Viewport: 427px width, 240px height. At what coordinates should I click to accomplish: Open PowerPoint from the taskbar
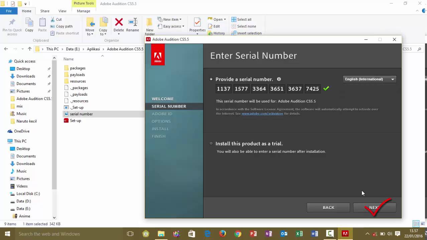coord(253,234)
